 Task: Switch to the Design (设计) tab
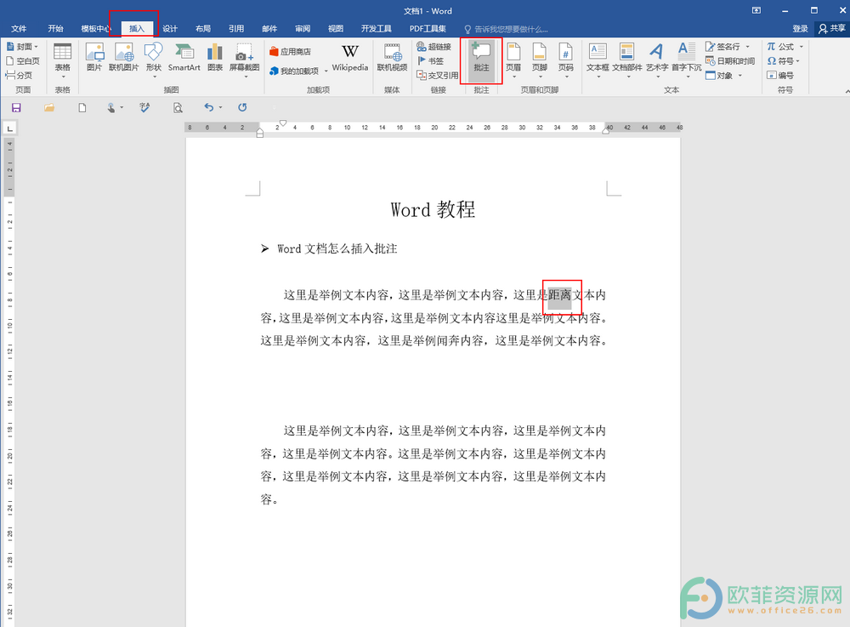170,28
